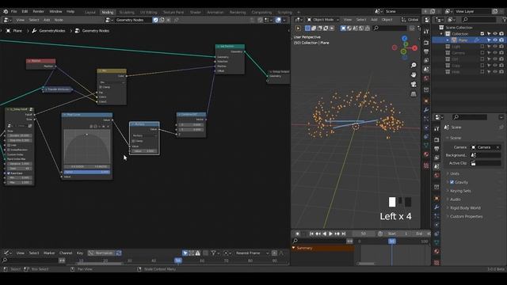
Task: Click the current frame field showing 50
Action: coord(363,234)
